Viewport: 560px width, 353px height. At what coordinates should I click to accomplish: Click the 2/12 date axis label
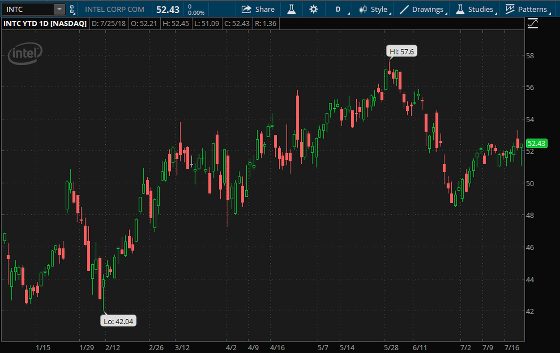(113, 347)
